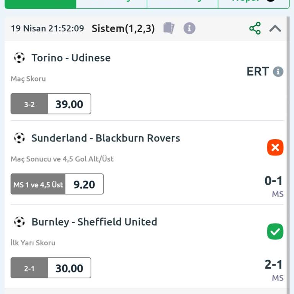Share this betting coupon
The height and width of the screenshot is (294, 294).
[255, 28]
